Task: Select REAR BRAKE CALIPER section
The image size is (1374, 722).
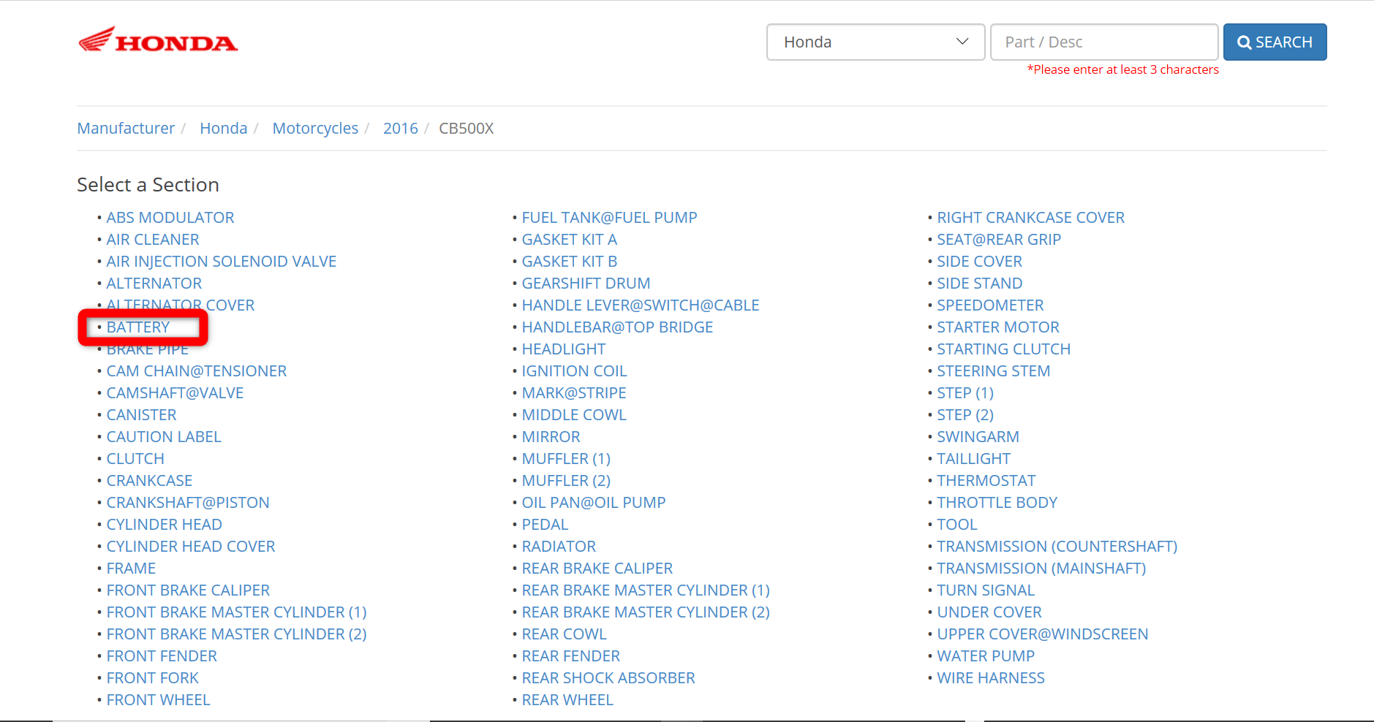Action: (597, 569)
